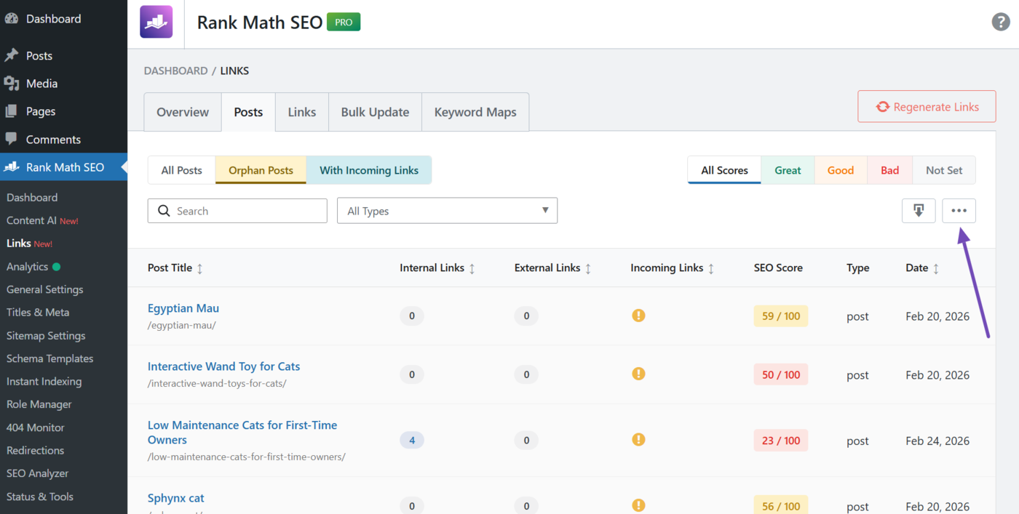Open the All Types dropdown
This screenshot has height=514, width=1019.
[446, 210]
